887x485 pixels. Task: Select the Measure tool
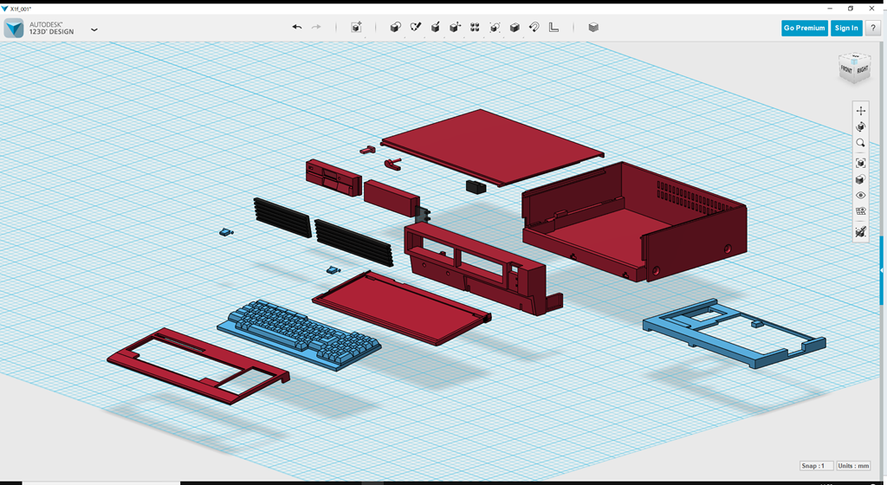click(554, 28)
